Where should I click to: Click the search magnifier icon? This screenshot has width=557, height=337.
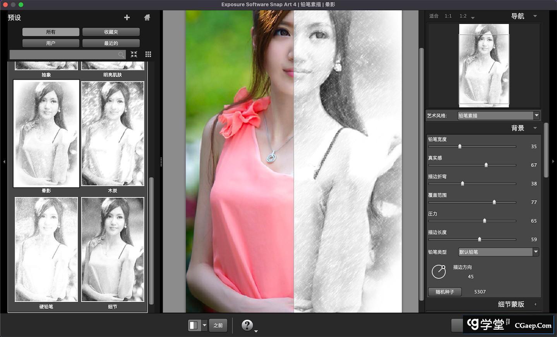click(x=121, y=55)
